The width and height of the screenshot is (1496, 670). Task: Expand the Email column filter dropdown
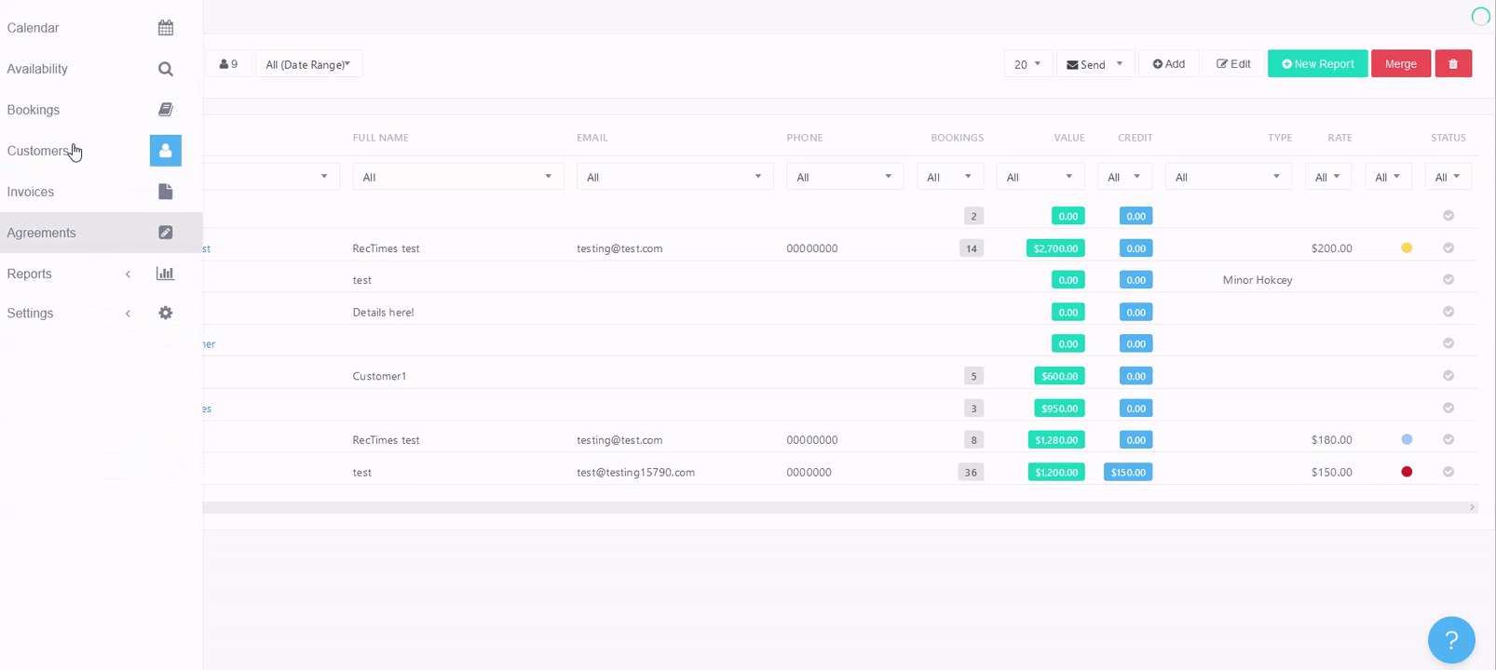(674, 177)
